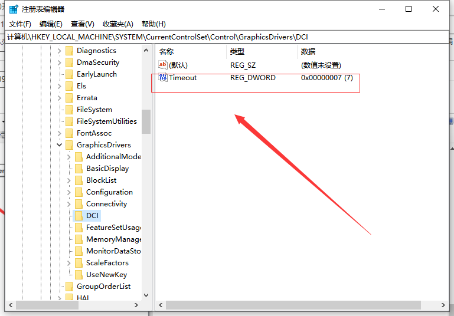Image resolution: width=454 pixels, height=316 pixels.
Task: Click the REG_DWORD type cell
Action: [x=253, y=78]
